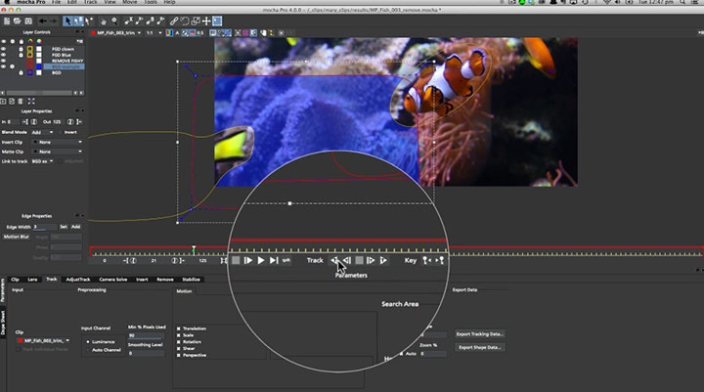704x392 pixels.
Task: Open the Input Clip dropdown in Track tab
Action: point(44,340)
